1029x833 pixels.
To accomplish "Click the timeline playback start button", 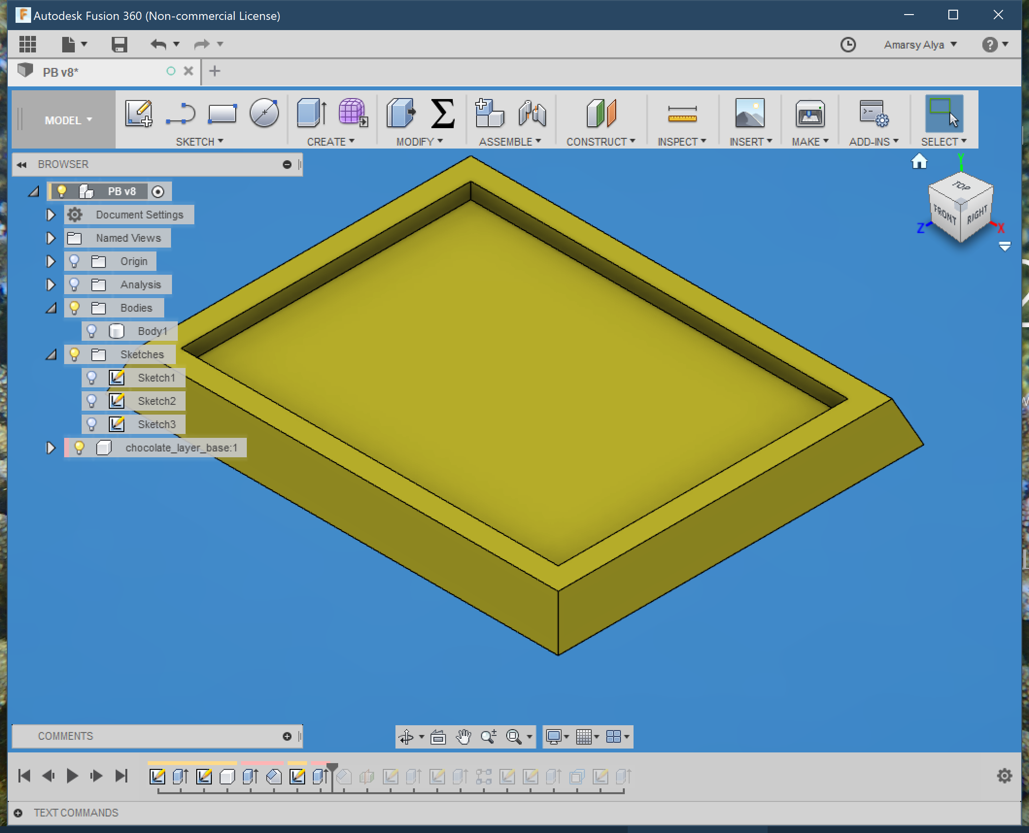I will [x=22, y=775].
